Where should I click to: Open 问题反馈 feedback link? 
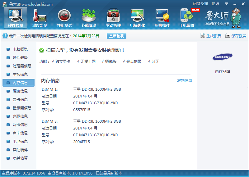point(200,4)
